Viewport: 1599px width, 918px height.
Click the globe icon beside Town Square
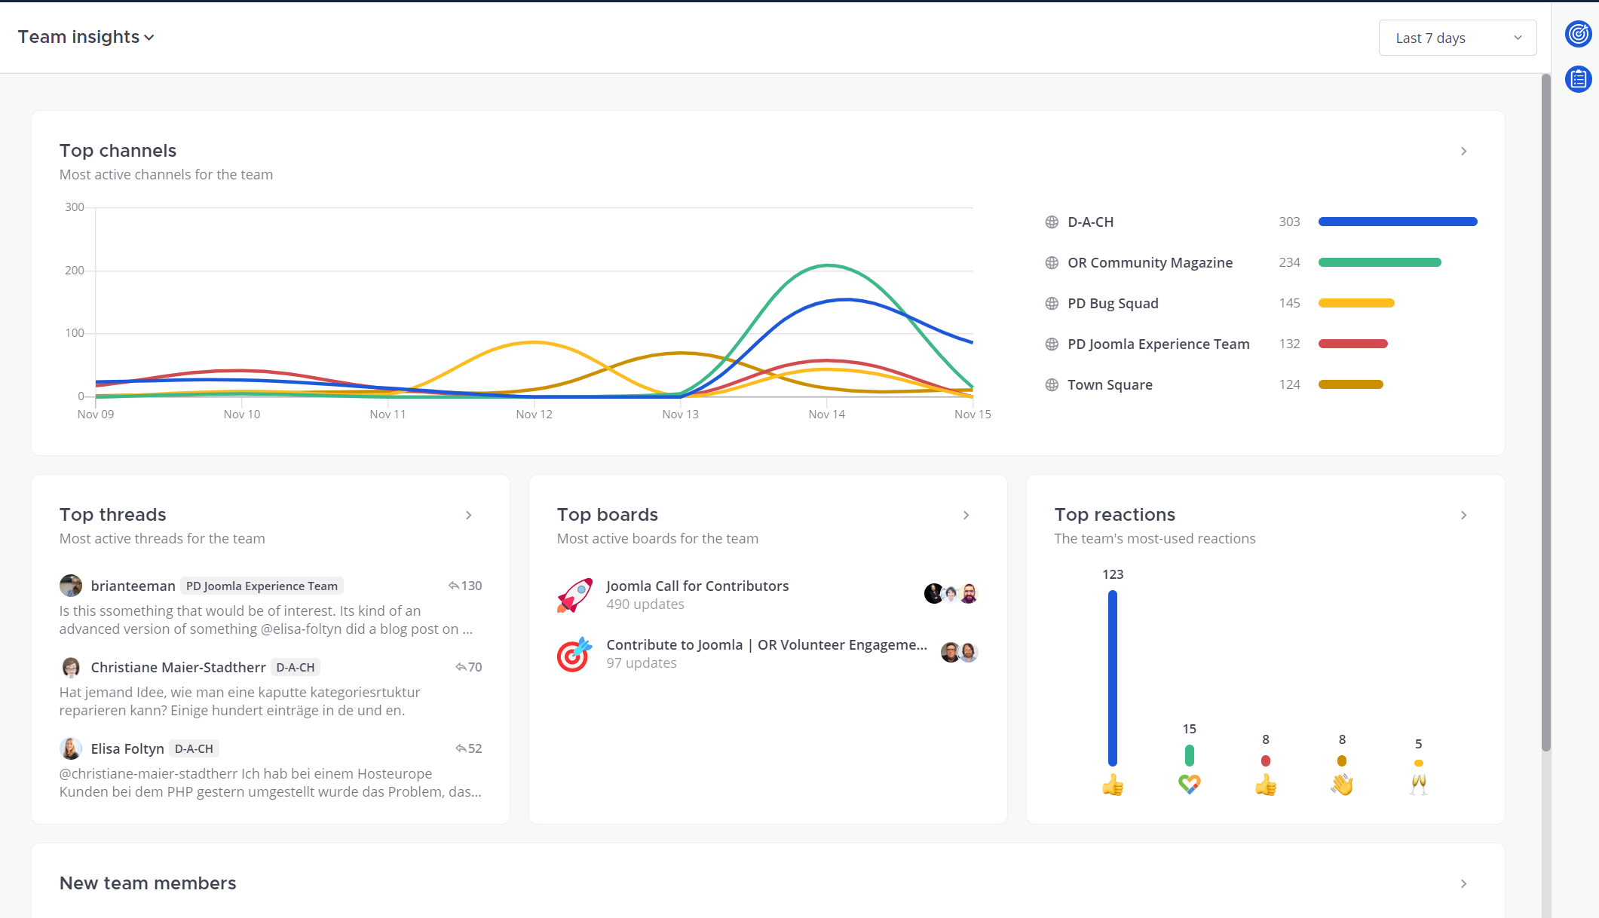(x=1052, y=385)
